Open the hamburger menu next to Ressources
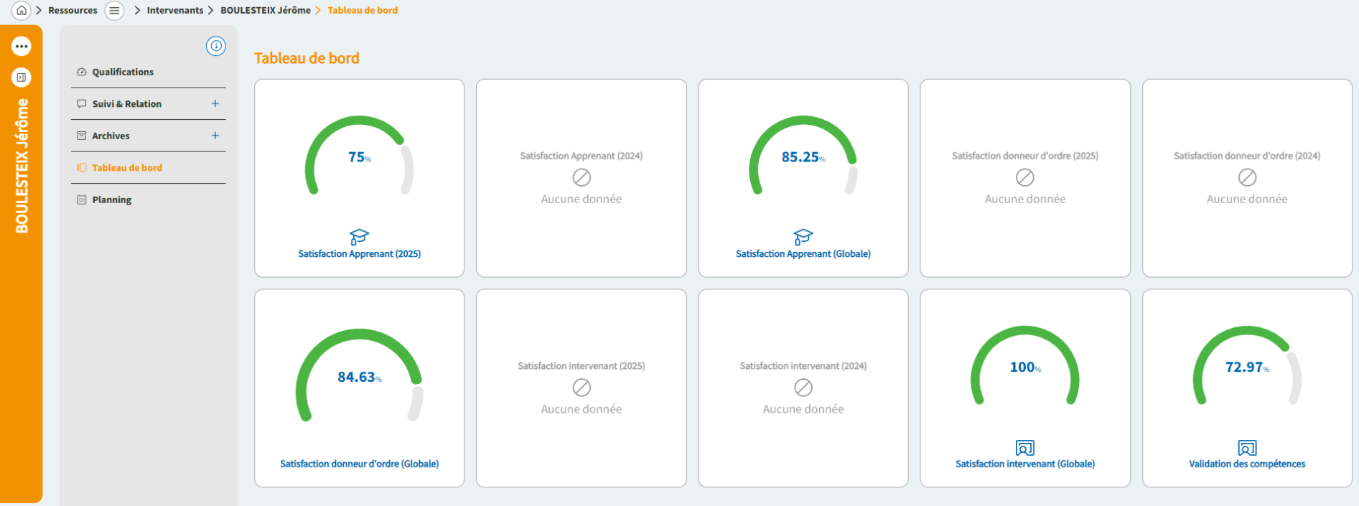The height and width of the screenshot is (506, 1359). coord(114,10)
